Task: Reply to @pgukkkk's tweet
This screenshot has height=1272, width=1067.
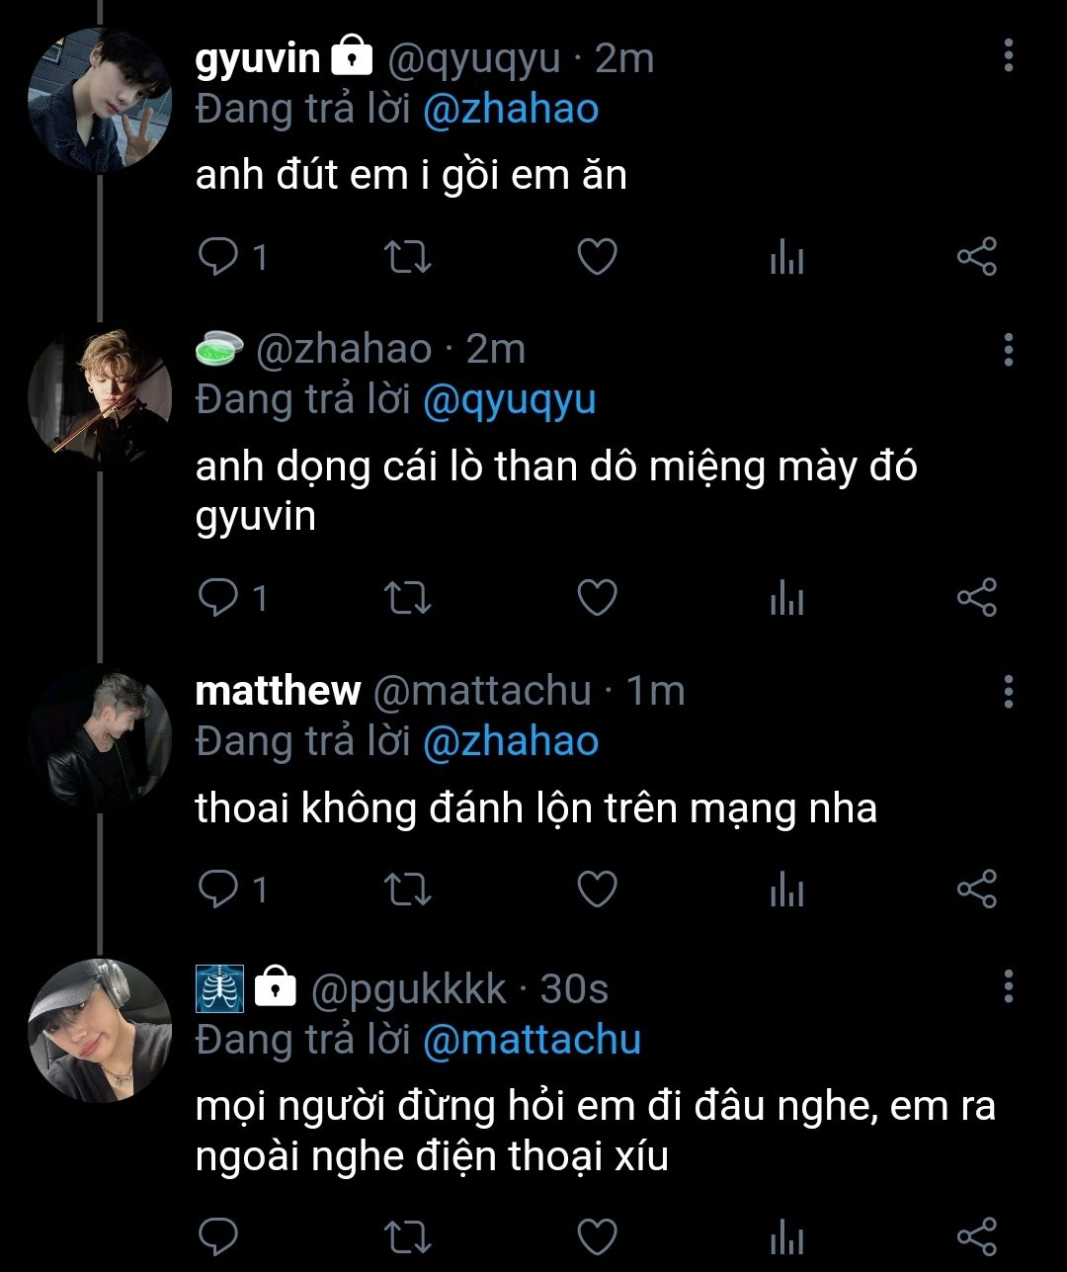Action: (217, 1235)
